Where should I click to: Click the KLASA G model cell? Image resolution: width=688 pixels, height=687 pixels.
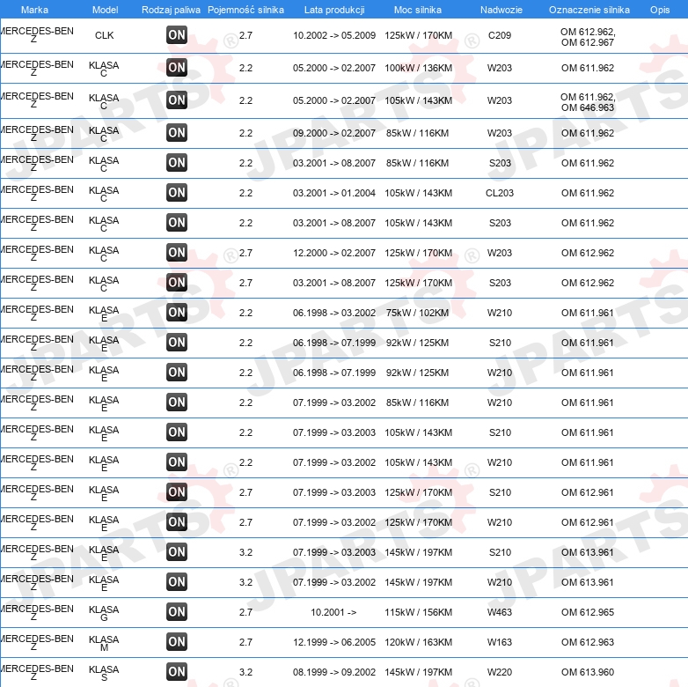coord(104,613)
